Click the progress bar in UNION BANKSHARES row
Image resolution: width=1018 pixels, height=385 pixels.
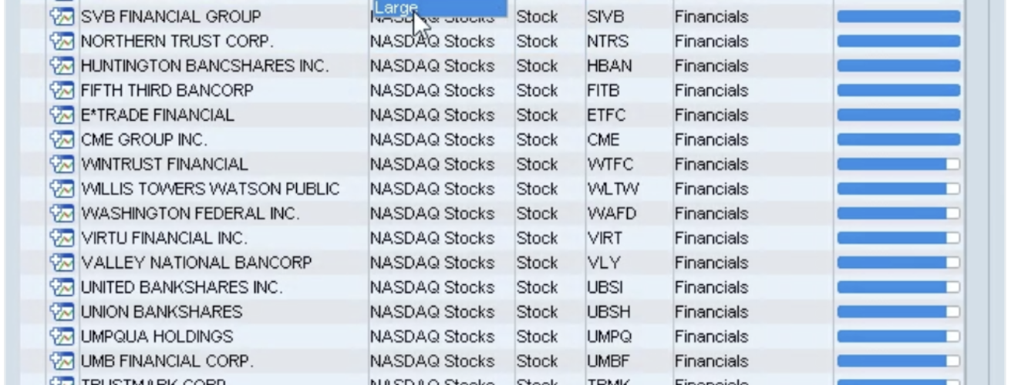898,313
